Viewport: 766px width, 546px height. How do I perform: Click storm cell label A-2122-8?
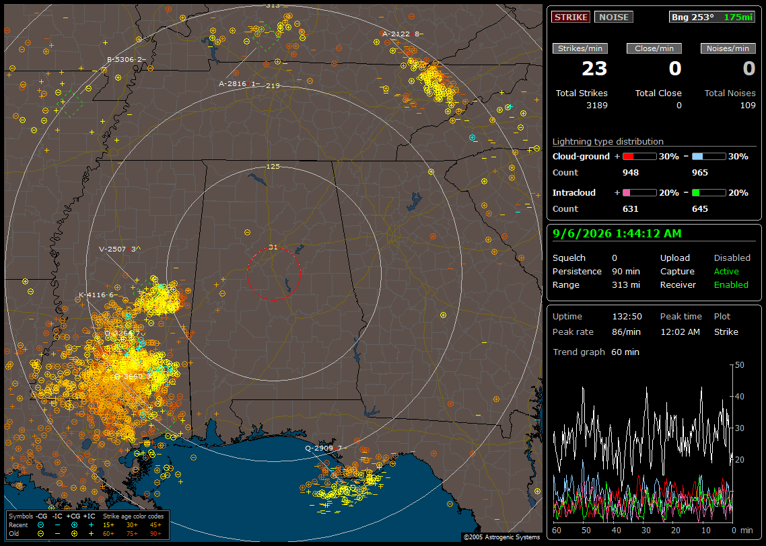point(401,34)
